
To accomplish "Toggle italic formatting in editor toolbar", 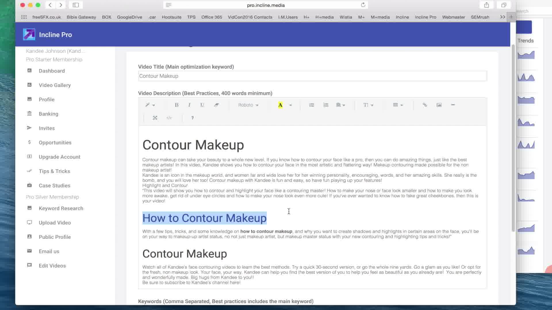I will pos(189,105).
